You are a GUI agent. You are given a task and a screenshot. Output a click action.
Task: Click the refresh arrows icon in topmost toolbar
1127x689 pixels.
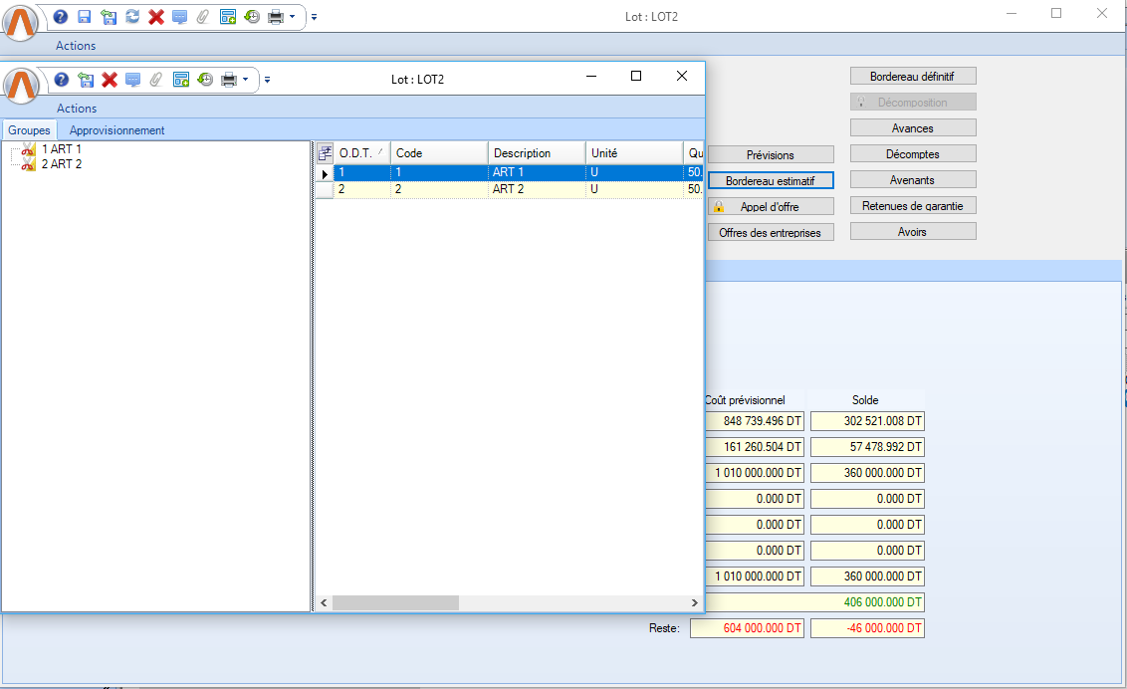tap(132, 17)
